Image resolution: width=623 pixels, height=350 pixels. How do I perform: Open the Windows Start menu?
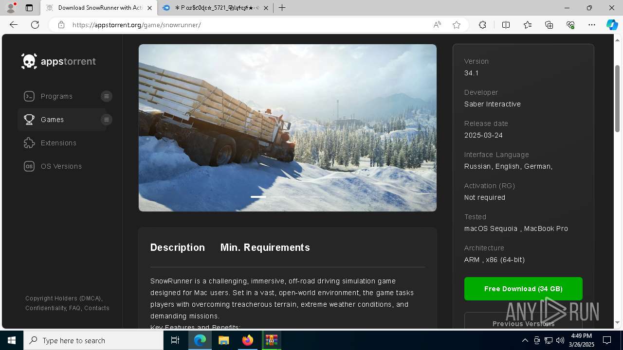12,340
